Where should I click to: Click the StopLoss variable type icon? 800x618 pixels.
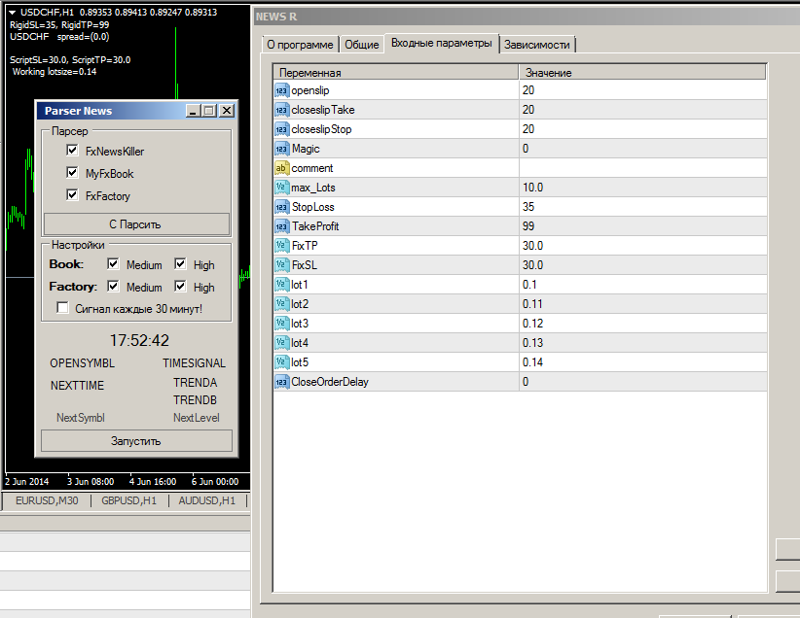[x=281, y=207]
